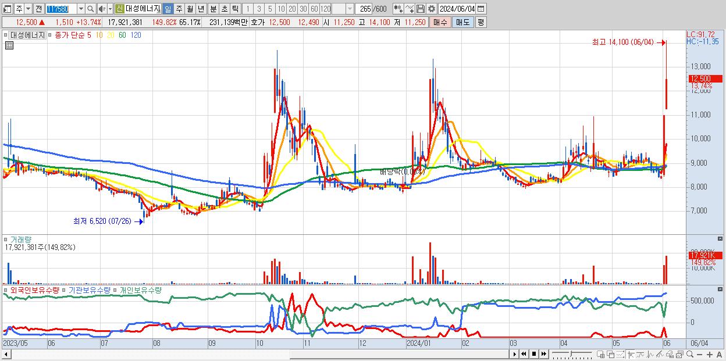Click the speaker sound icon
This screenshot has width=726, height=361.
(101, 9)
